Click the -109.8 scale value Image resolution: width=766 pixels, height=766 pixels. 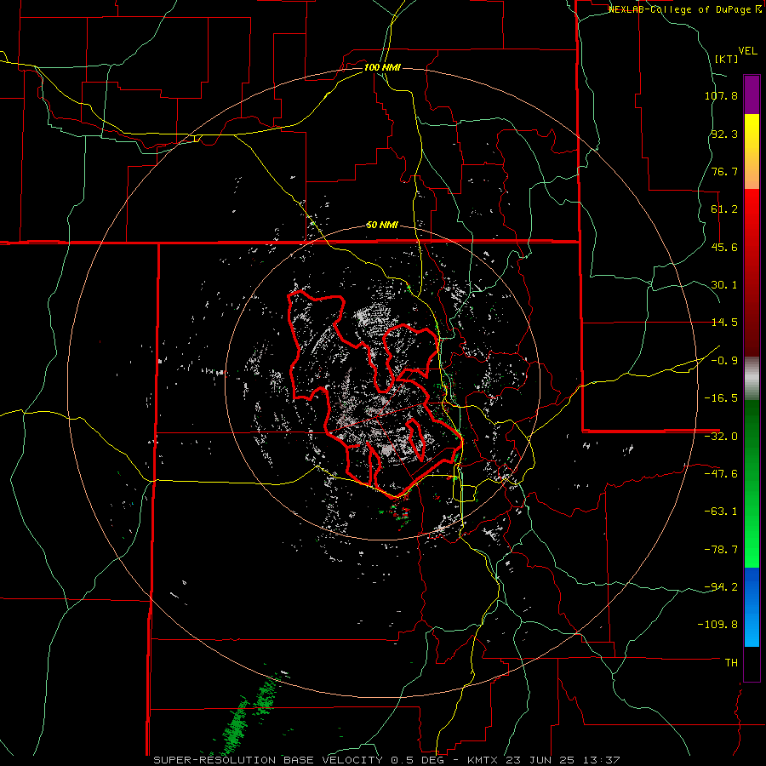717,625
